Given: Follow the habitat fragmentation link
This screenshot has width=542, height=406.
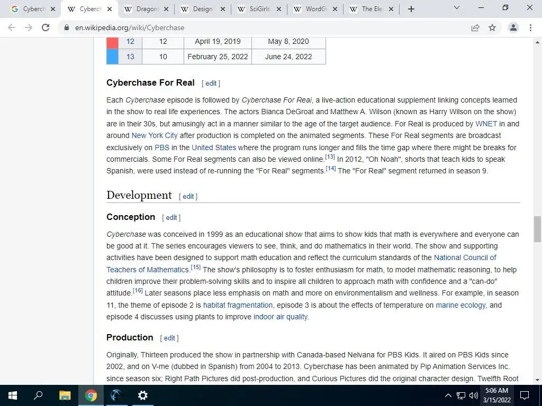Looking at the screenshot, I should point(238,305).
